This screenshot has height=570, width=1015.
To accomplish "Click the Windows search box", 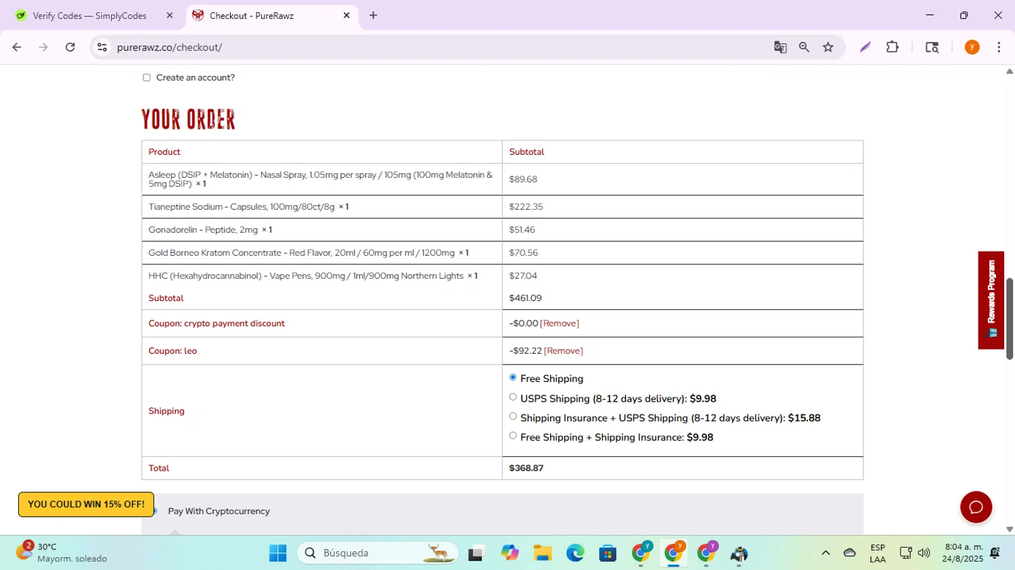I will point(378,553).
